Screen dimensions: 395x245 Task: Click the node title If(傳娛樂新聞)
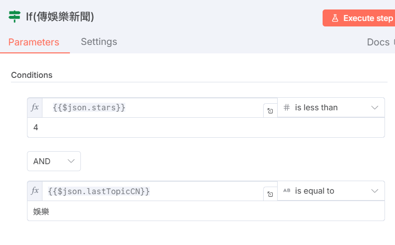point(60,16)
